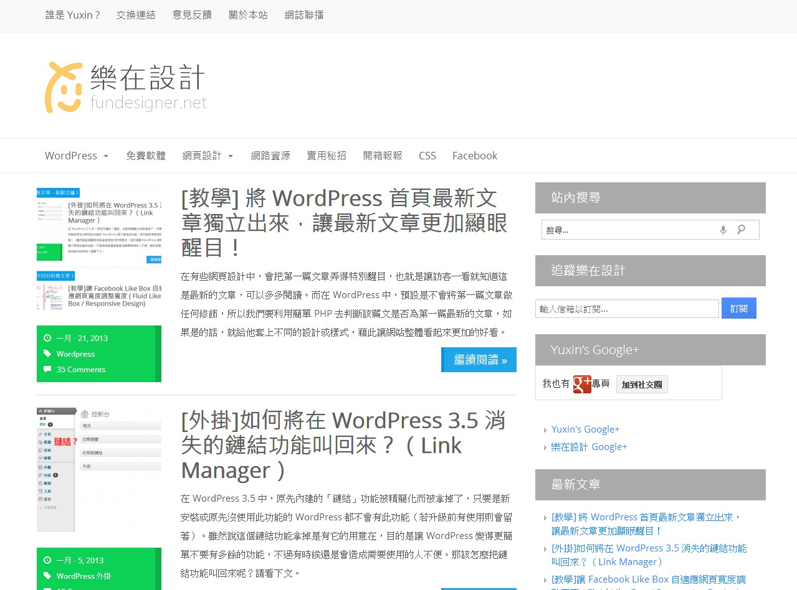Open 關於本站 top link

tap(248, 15)
